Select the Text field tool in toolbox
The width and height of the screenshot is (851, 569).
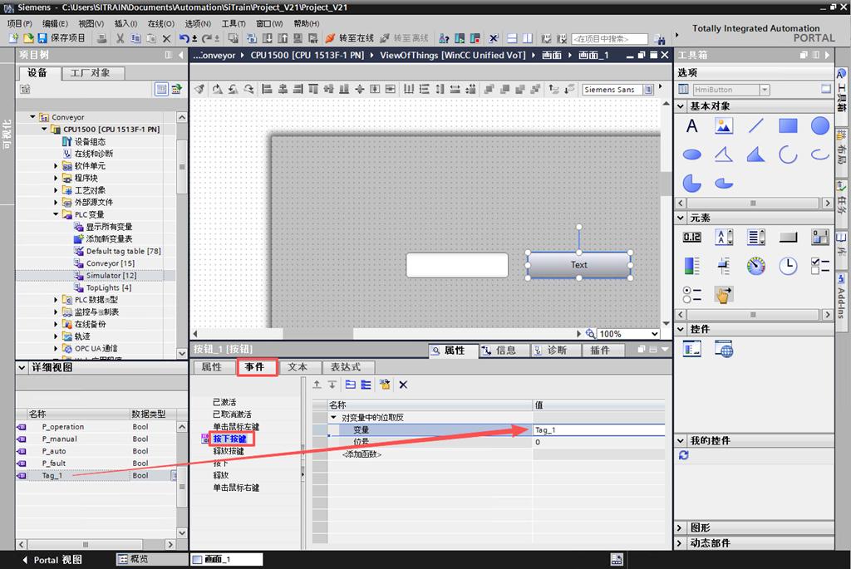[691, 126]
